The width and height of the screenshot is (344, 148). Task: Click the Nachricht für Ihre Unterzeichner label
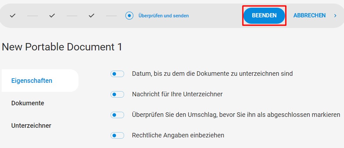(177, 94)
